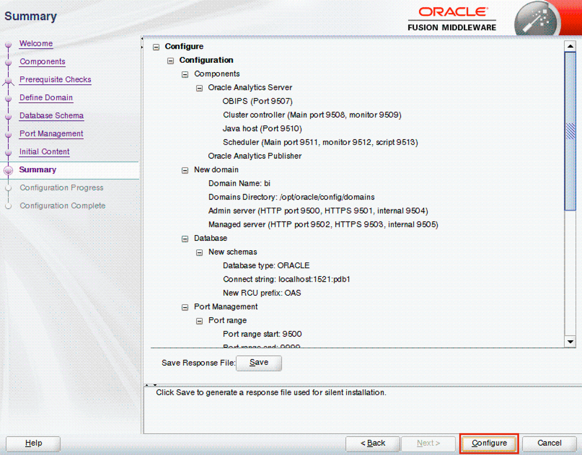Select Port range start: 9500 row
This screenshot has width=582, height=455.
point(262,335)
